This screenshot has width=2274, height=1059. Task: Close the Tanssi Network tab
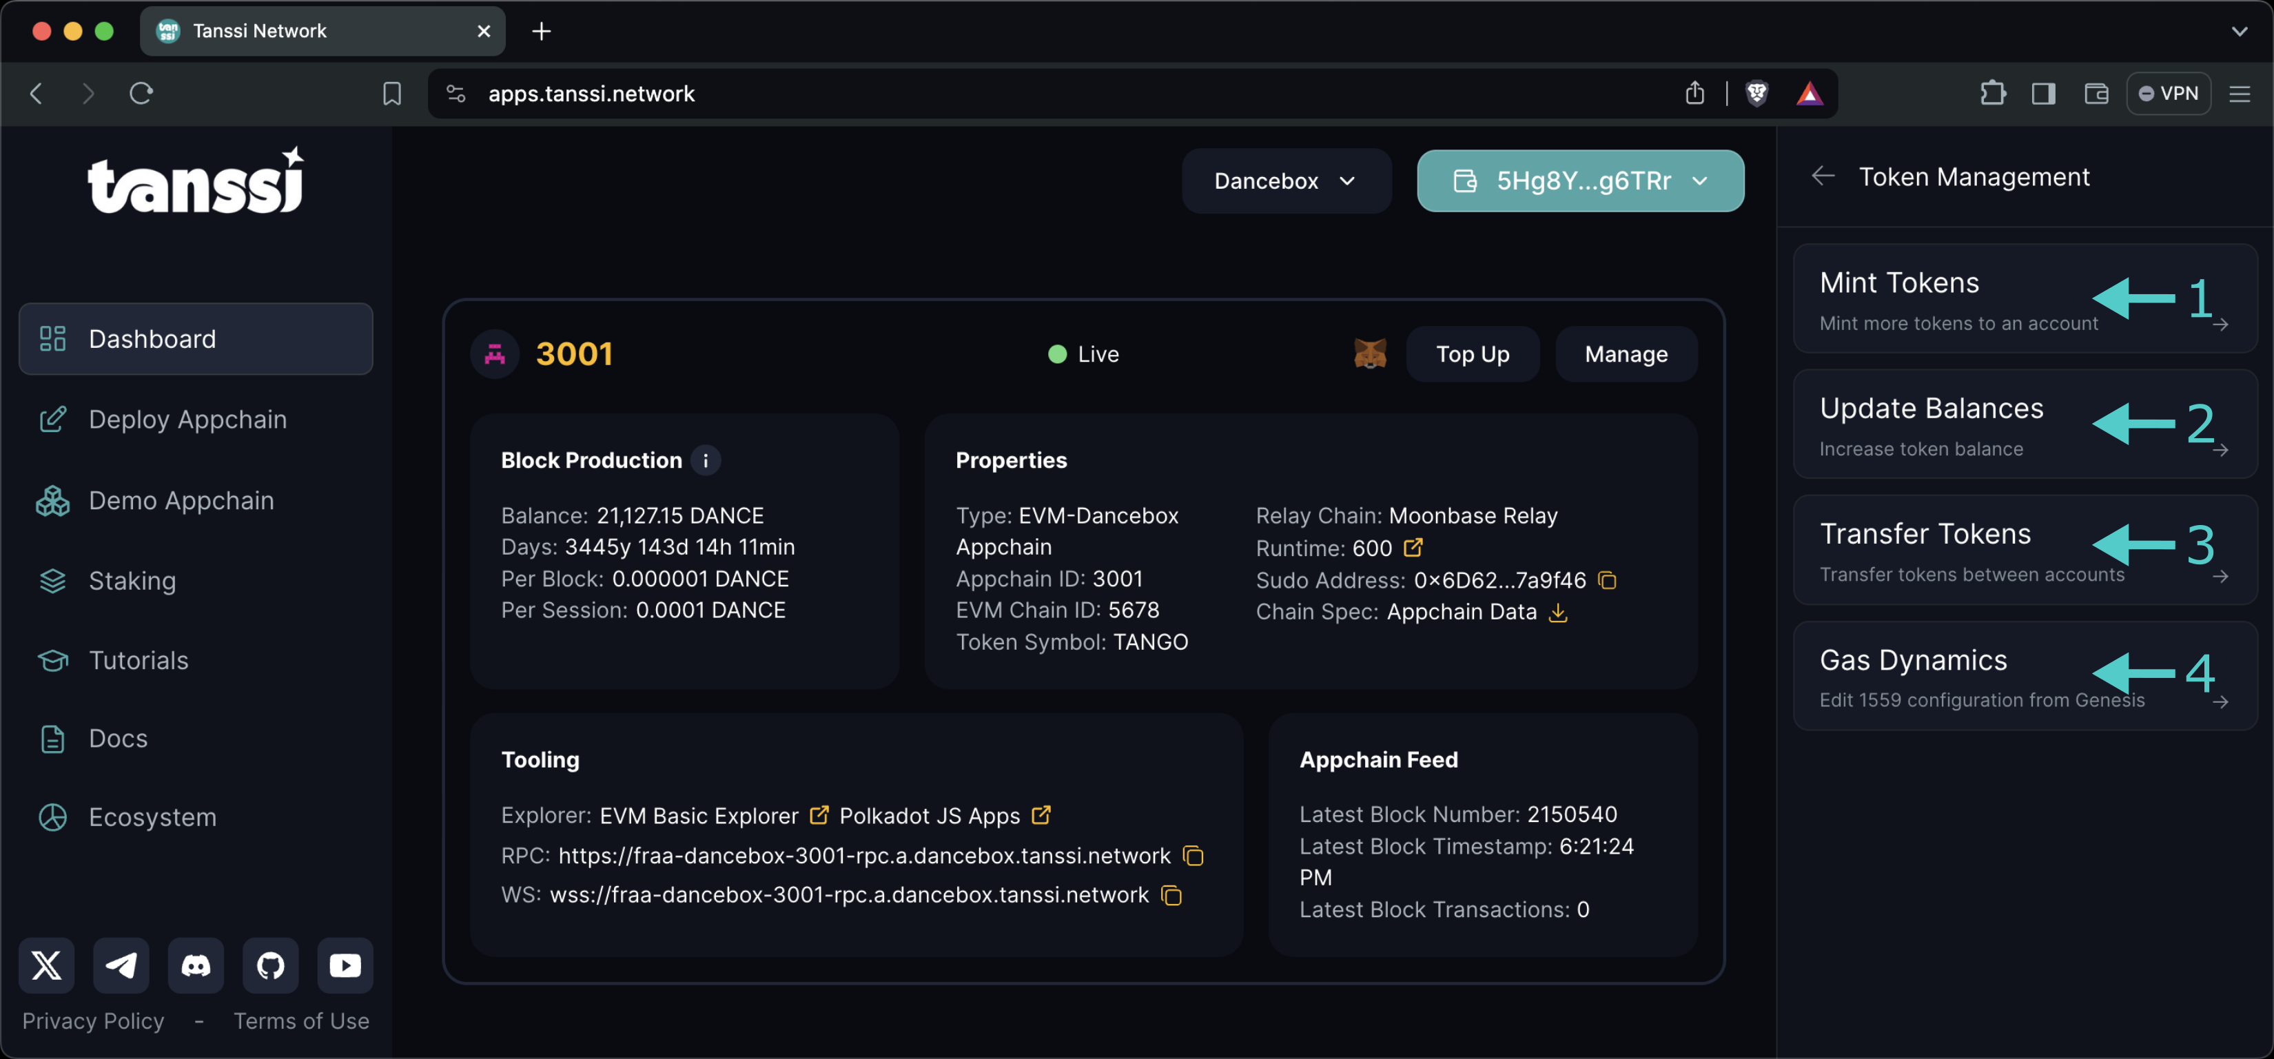point(484,31)
